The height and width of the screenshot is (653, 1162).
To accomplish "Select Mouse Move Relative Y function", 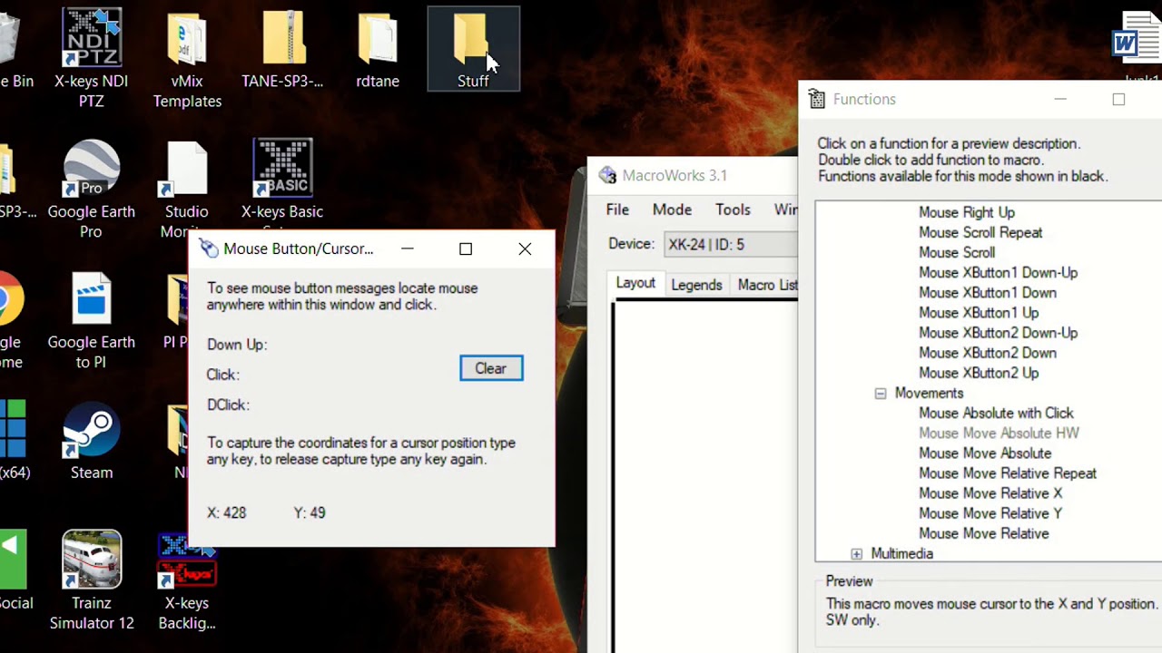I will tap(990, 513).
